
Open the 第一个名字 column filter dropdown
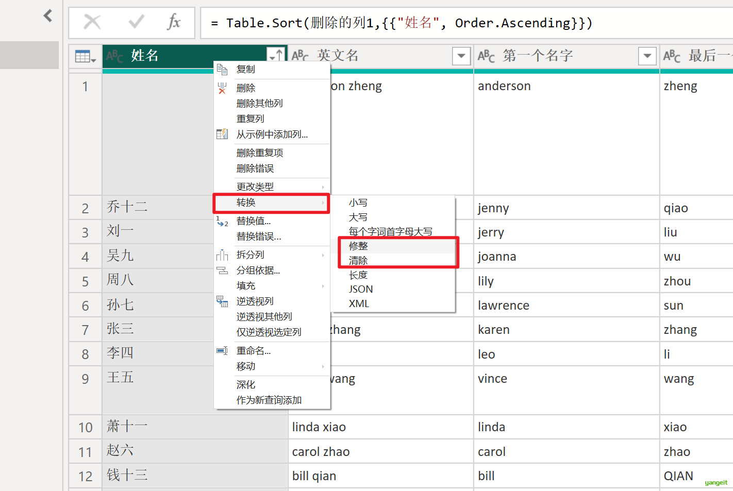[647, 56]
